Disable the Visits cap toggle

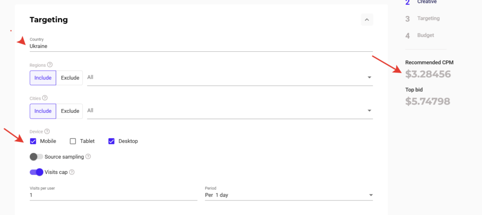(36, 172)
